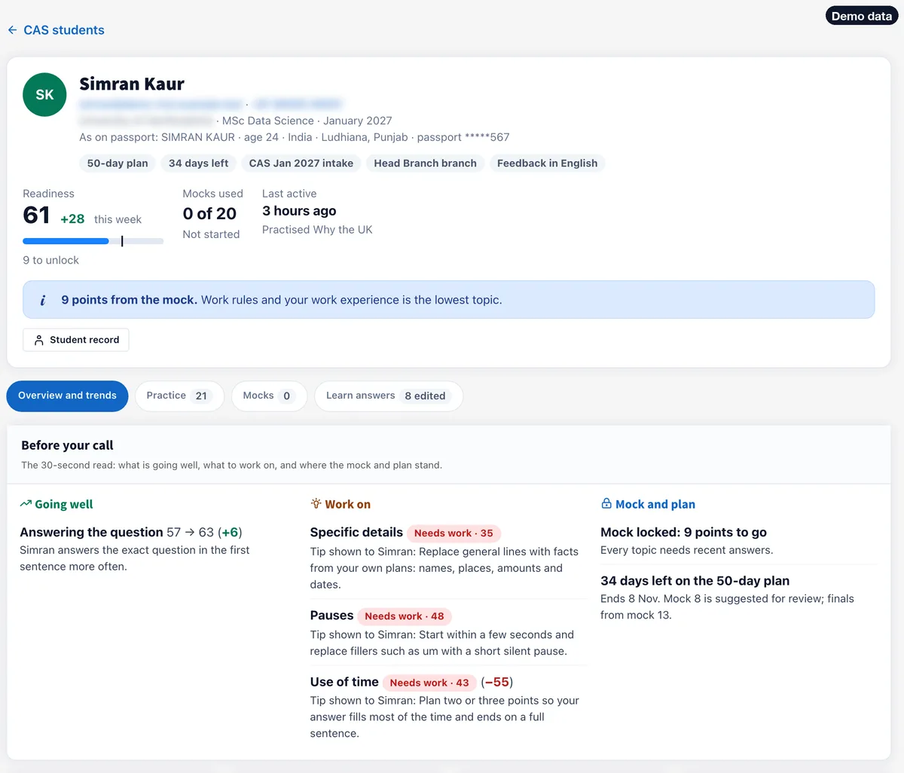Click Mock locked: 9 points to go
Screen dimensions: 904x773
(x=683, y=532)
